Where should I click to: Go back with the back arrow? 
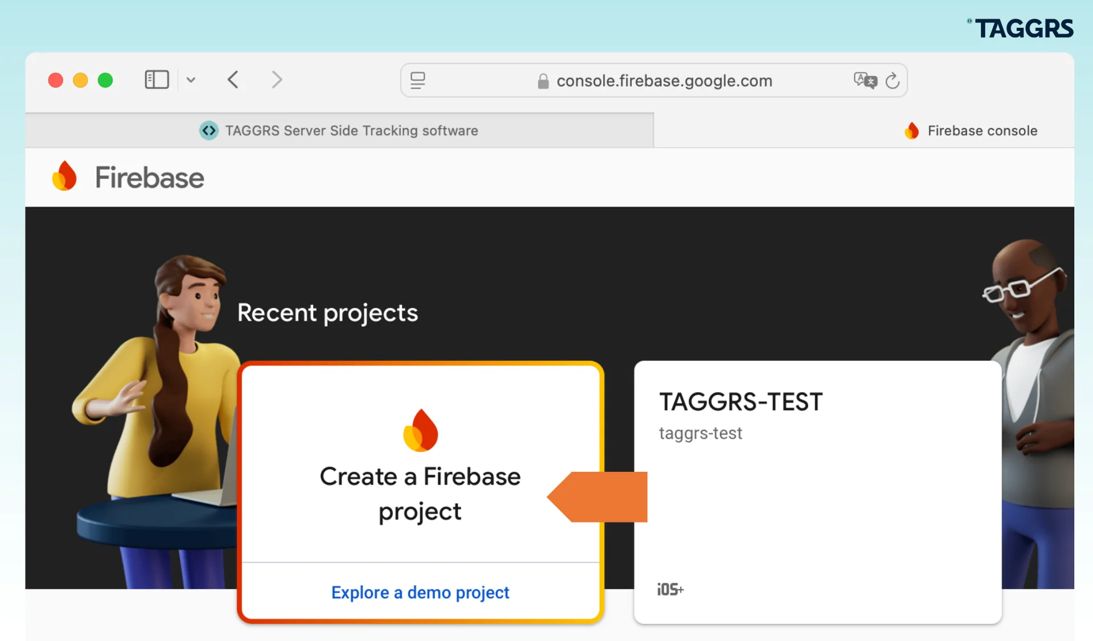tap(233, 80)
